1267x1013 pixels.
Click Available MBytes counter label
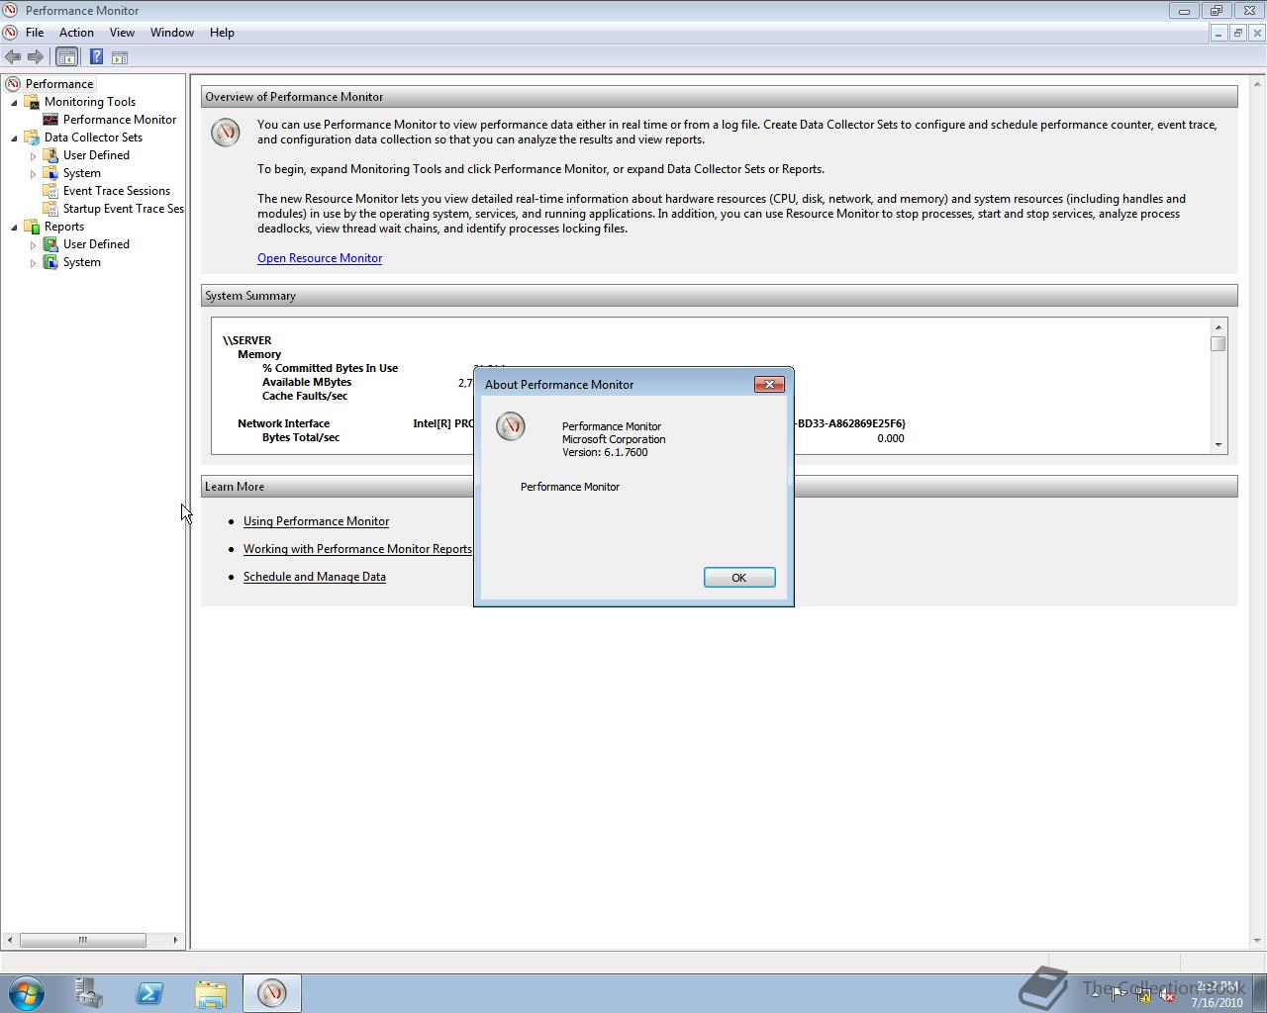tap(307, 382)
